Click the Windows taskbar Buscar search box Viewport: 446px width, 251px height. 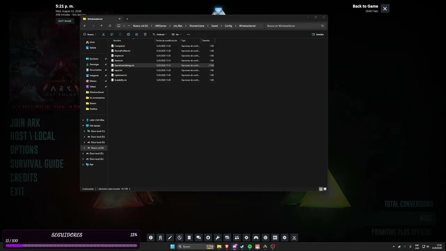[x=196, y=246]
